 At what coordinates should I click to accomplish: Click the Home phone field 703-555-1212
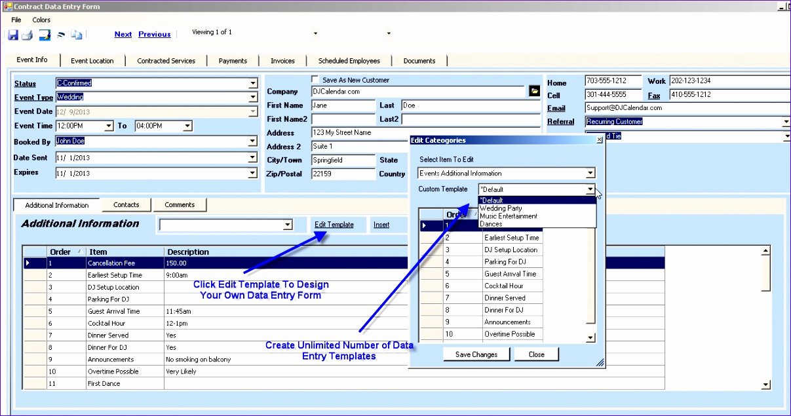(613, 81)
